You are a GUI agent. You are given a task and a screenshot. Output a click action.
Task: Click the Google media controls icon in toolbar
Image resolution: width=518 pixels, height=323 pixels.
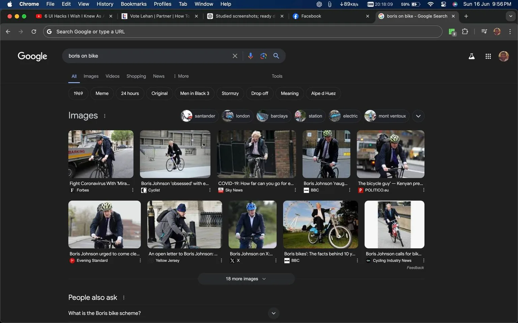[484, 31]
